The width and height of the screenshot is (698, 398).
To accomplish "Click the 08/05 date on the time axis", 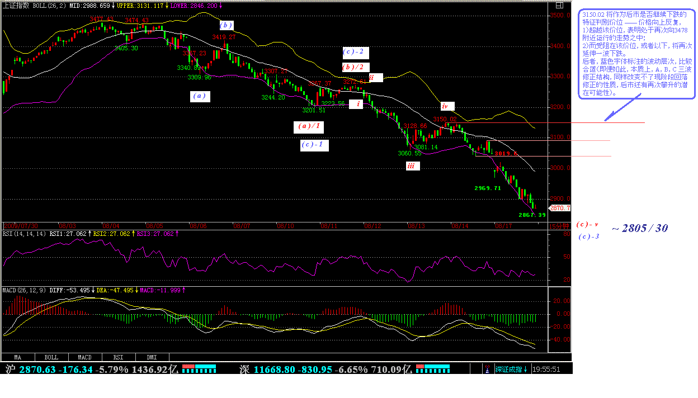I will point(155,226).
